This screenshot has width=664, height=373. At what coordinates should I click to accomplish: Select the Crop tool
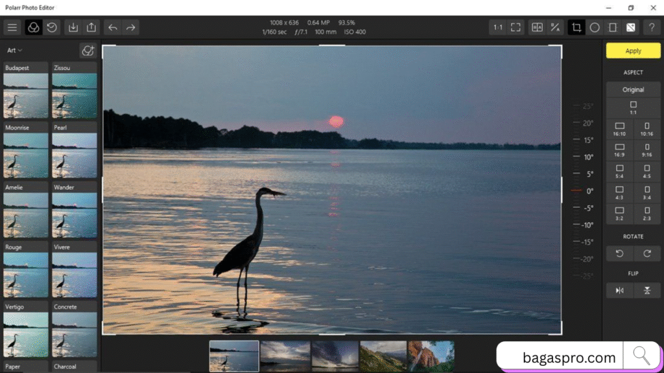point(576,27)
